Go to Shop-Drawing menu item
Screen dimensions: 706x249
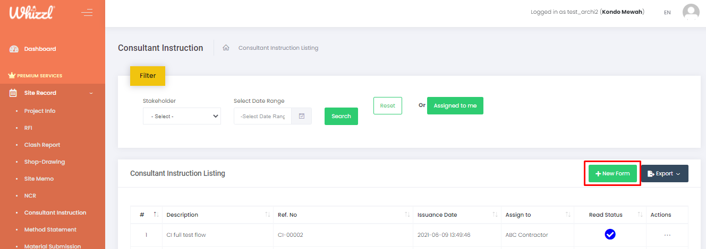coord(44,162)
